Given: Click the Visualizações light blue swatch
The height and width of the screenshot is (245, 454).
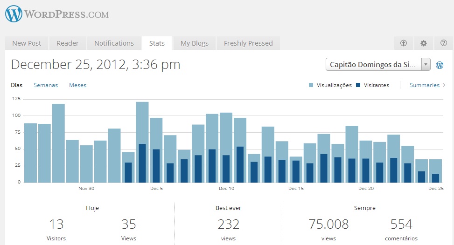Looking at the screenshot, I should coord(311,85).
